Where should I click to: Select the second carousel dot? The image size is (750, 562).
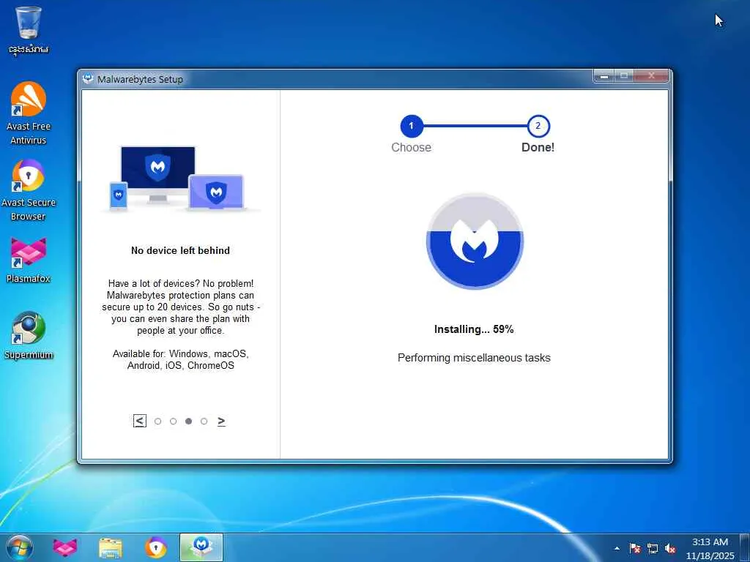point(173,421)
